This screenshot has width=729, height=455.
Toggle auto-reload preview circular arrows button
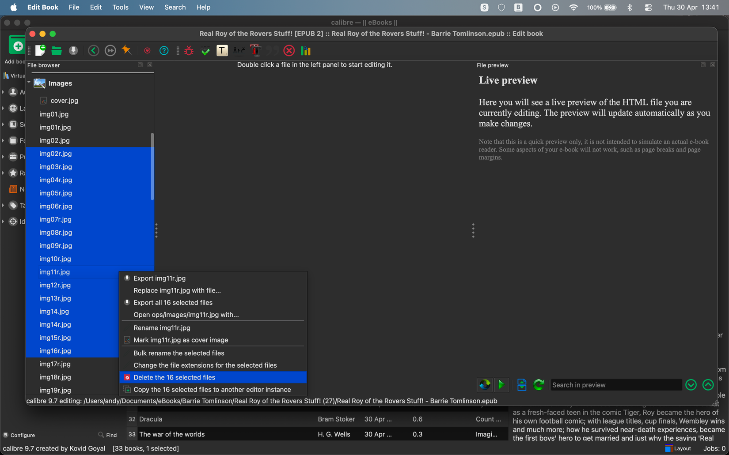[x=485, y=385]
